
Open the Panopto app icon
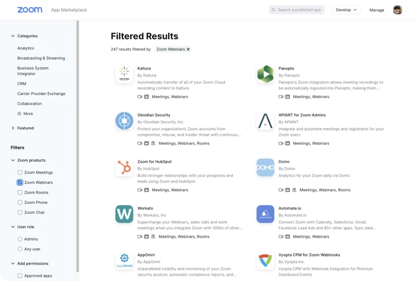265,74
